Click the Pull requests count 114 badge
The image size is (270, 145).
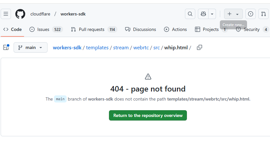click(112, 30)
